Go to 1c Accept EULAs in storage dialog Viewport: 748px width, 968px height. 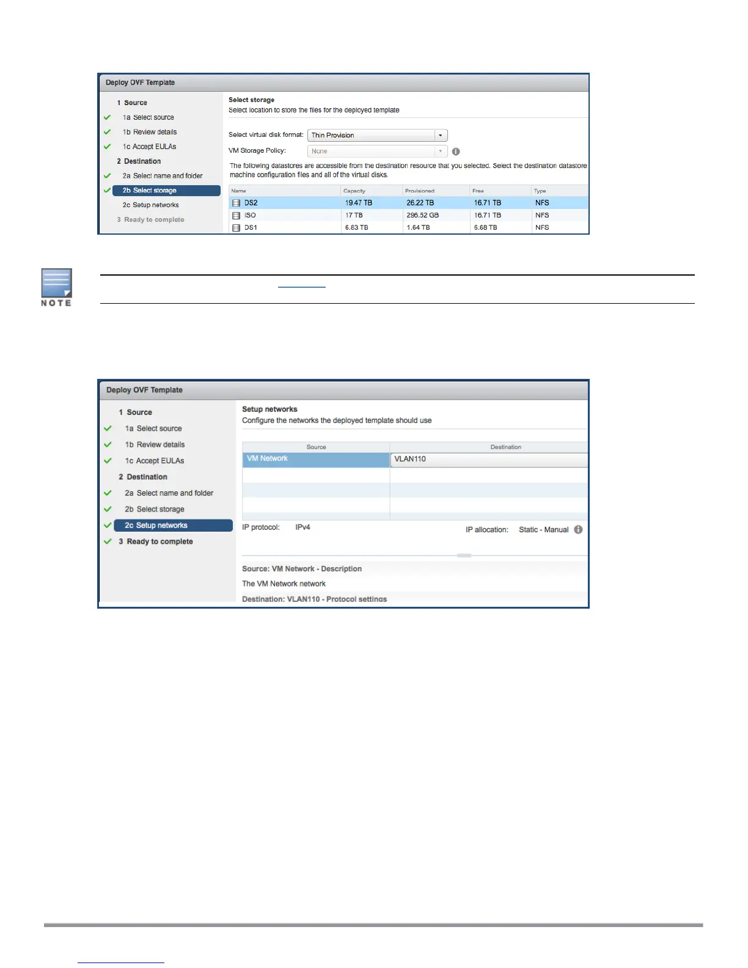pyautogui.click(x=149, y=147)
